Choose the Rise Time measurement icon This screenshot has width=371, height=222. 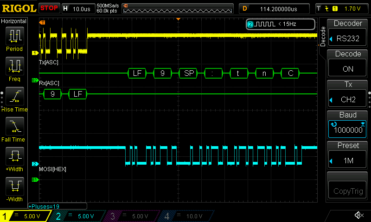14,96
